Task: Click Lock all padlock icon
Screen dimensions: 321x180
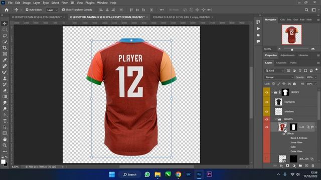Action: (x=294, y=83)
